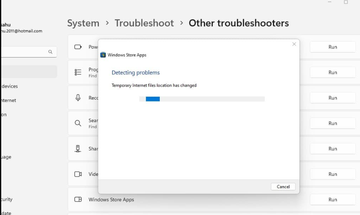Click the Power troubleshooter battery icon
360x215 pixels.
pos(78,47)
